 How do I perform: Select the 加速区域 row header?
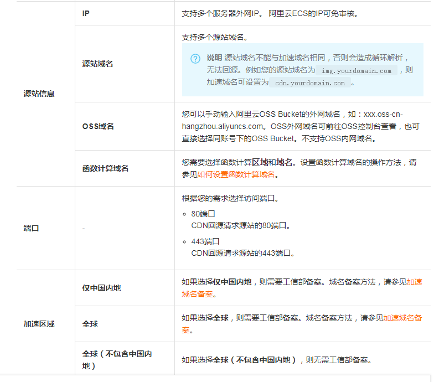[x=39, y=324]
